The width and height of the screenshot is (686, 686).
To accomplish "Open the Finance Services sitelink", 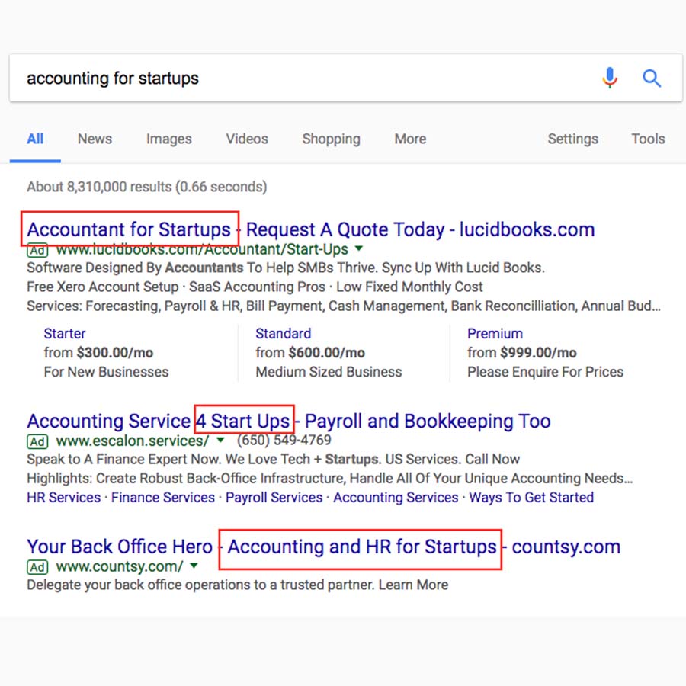I will (x=163, y=498).
